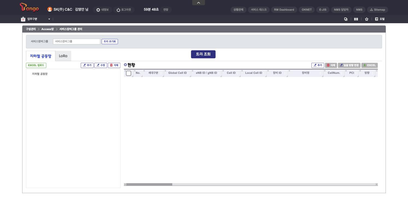Select 지하철 공동망 tree node
The image size is (408, 222).
(x=40, y=74)
